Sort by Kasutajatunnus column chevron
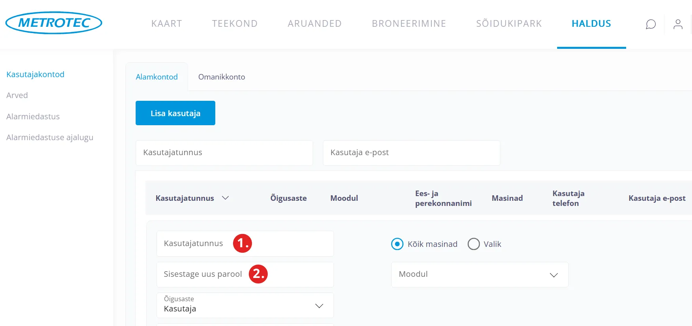 (226, 198)
